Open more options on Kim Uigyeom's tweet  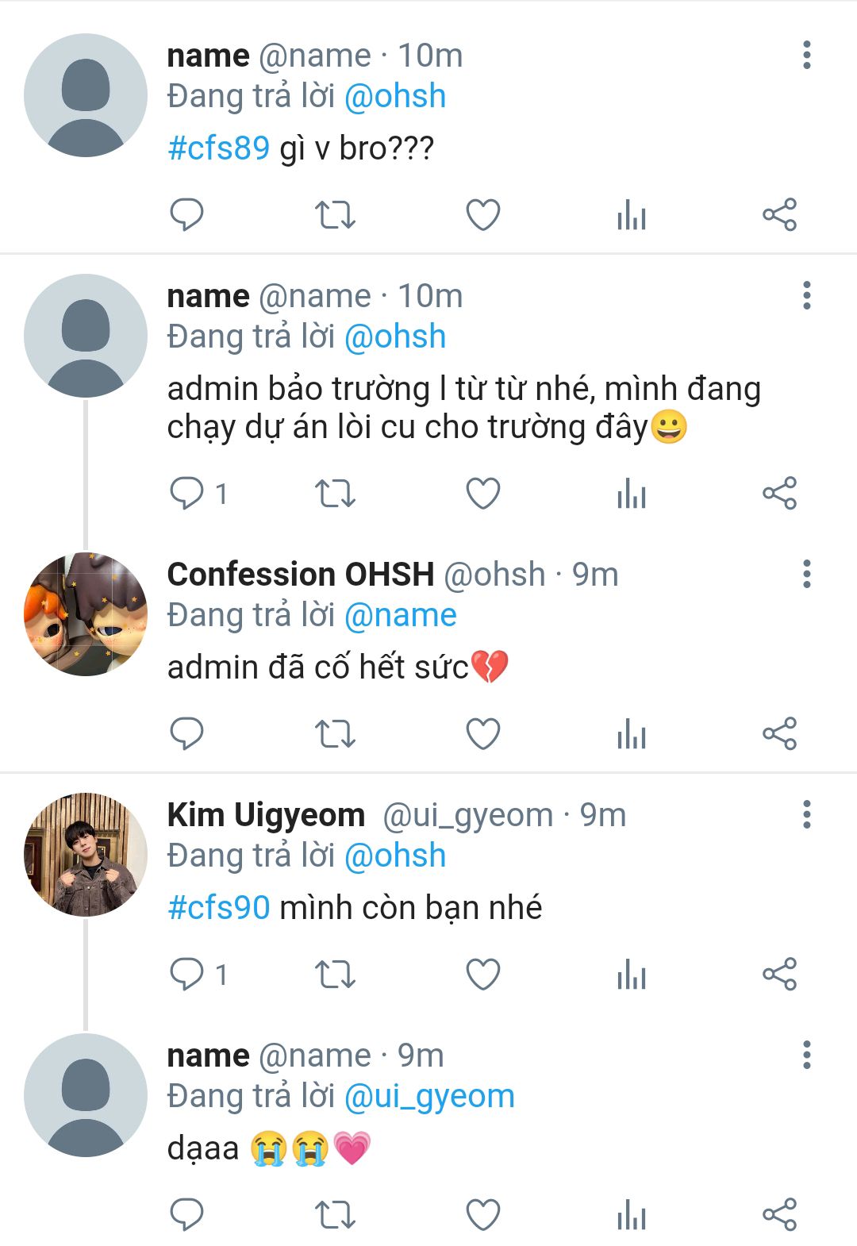click(807, 814)
